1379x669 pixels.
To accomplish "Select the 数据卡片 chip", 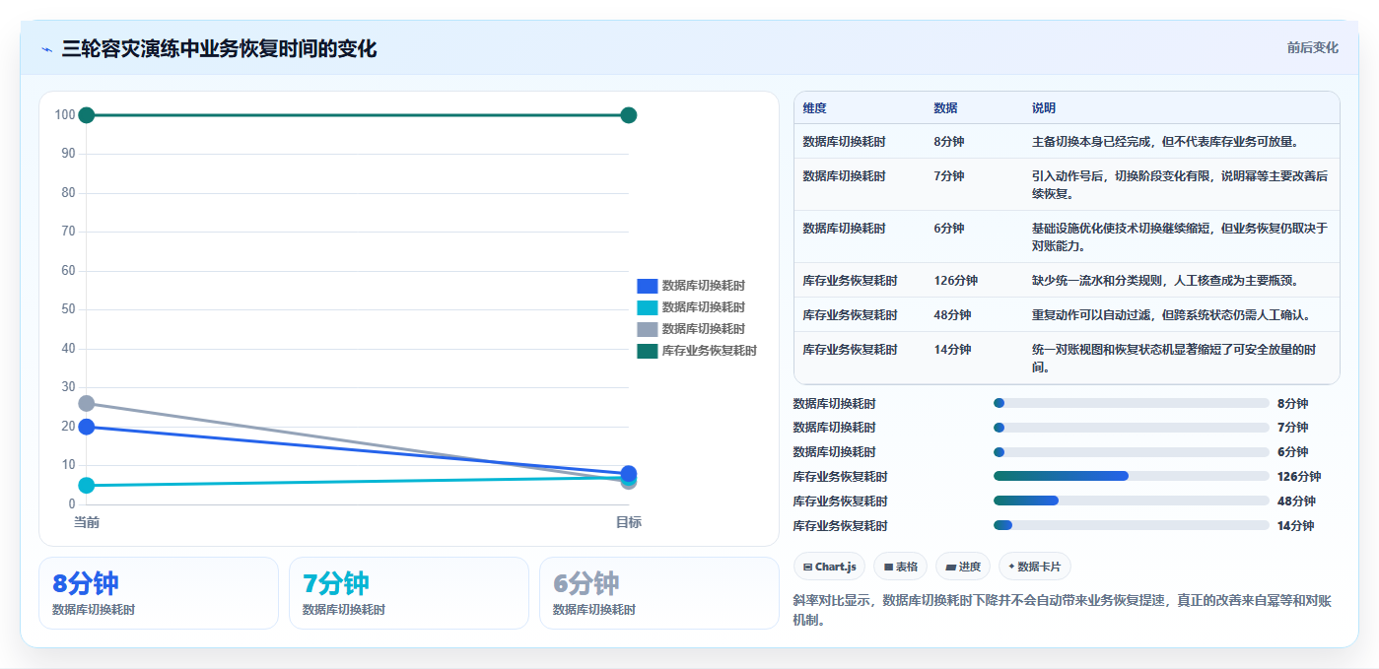I will 1035,567.
